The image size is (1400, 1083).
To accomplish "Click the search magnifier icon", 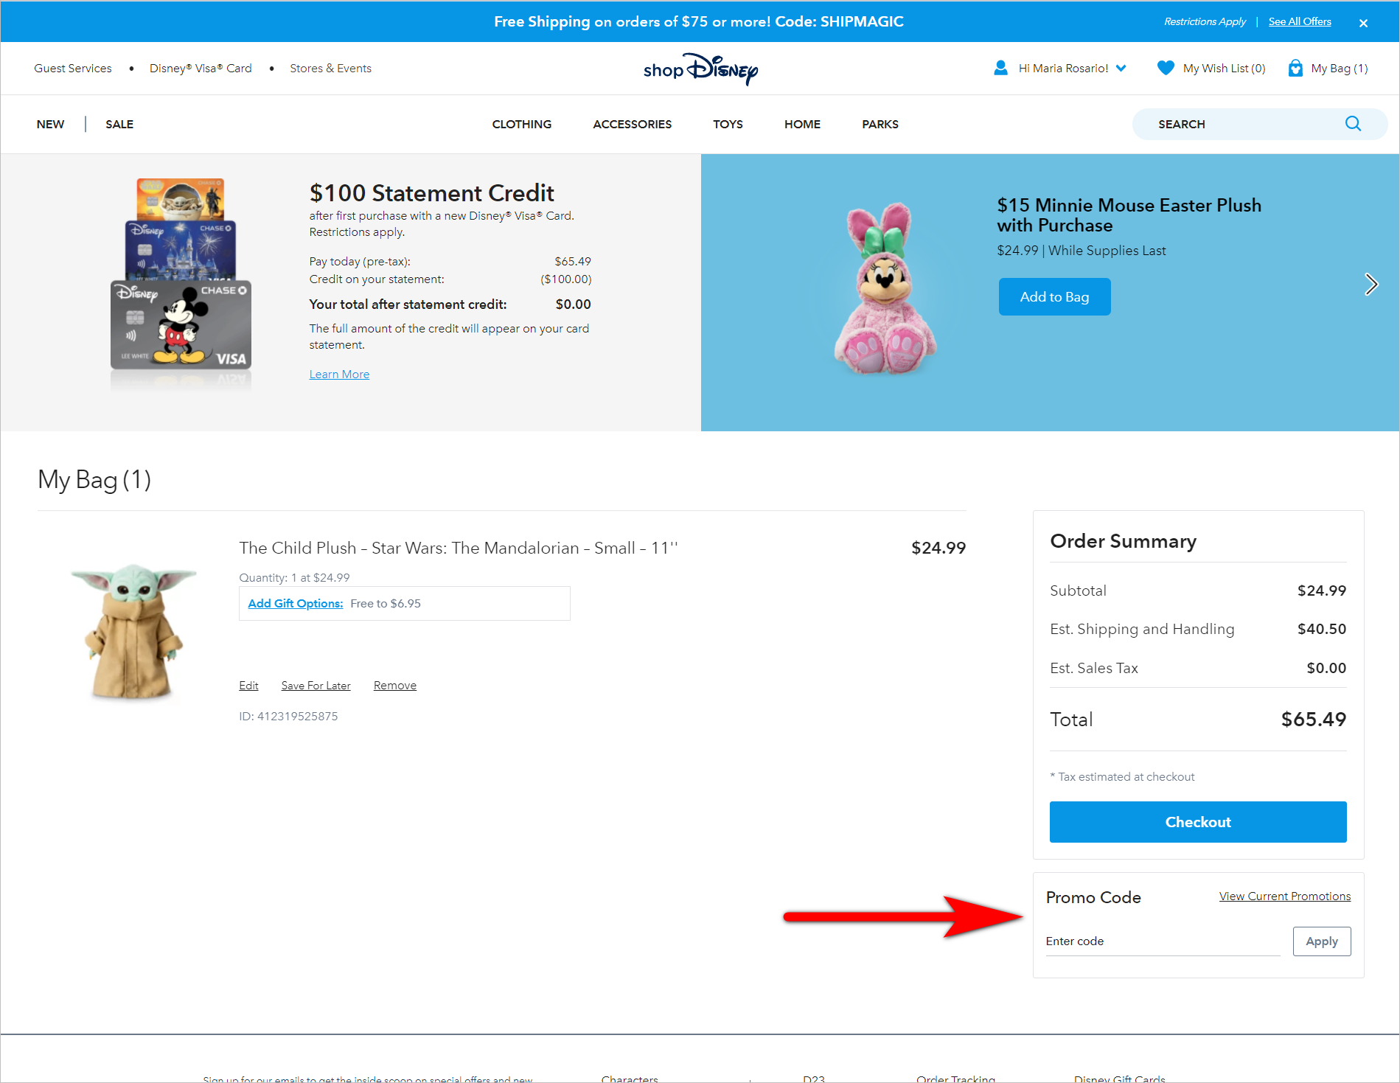I will coord(1353,124).
